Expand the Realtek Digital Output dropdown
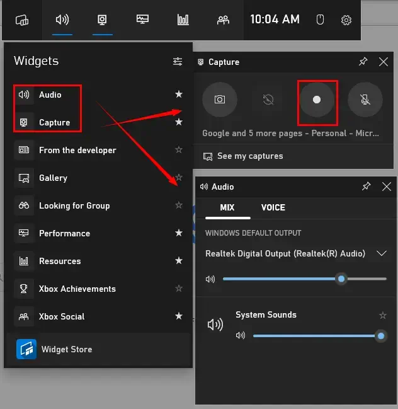 pos(382,253)
